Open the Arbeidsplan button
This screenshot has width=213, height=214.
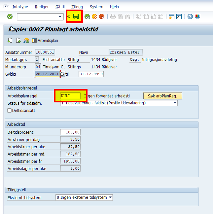tap(45, 40)
